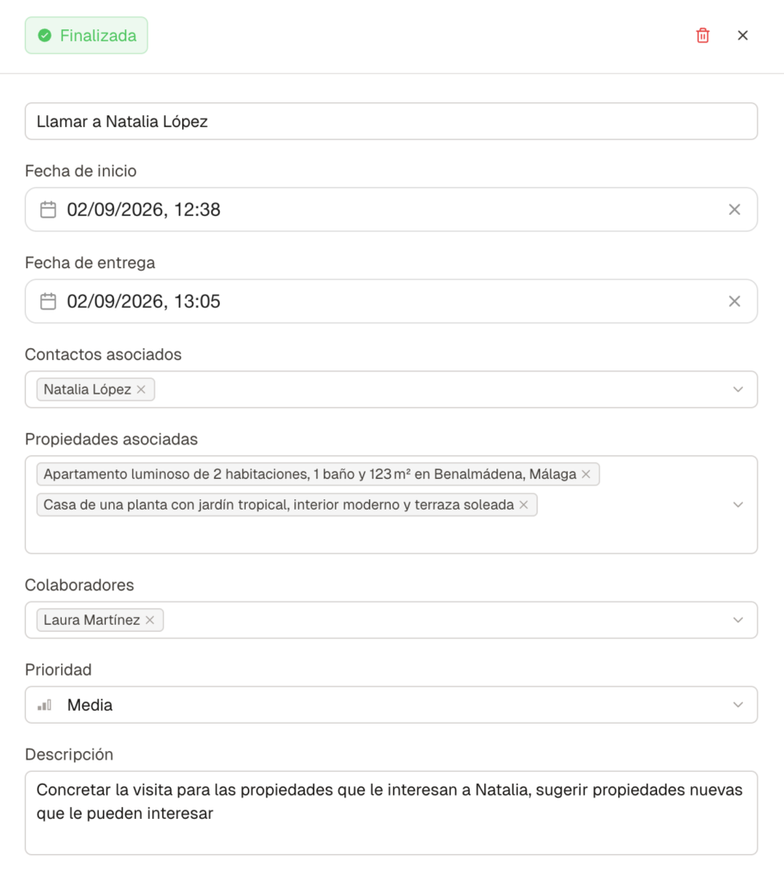Image resolution: width=784 pixels, height=880 pixels.
Task: Expand the Propiedades asociadas dropdown
Action: coord(738,504)
